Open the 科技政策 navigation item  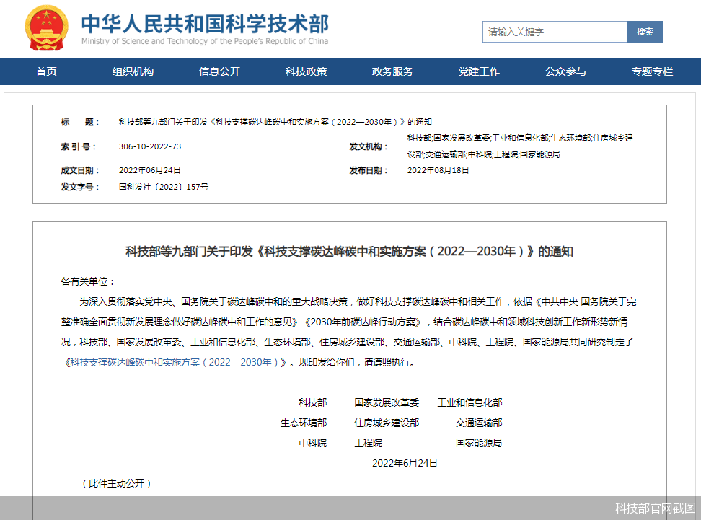pyautogui.click(x=305, y=71)
